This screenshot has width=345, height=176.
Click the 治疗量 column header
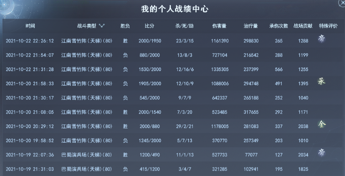pos(251,26)
